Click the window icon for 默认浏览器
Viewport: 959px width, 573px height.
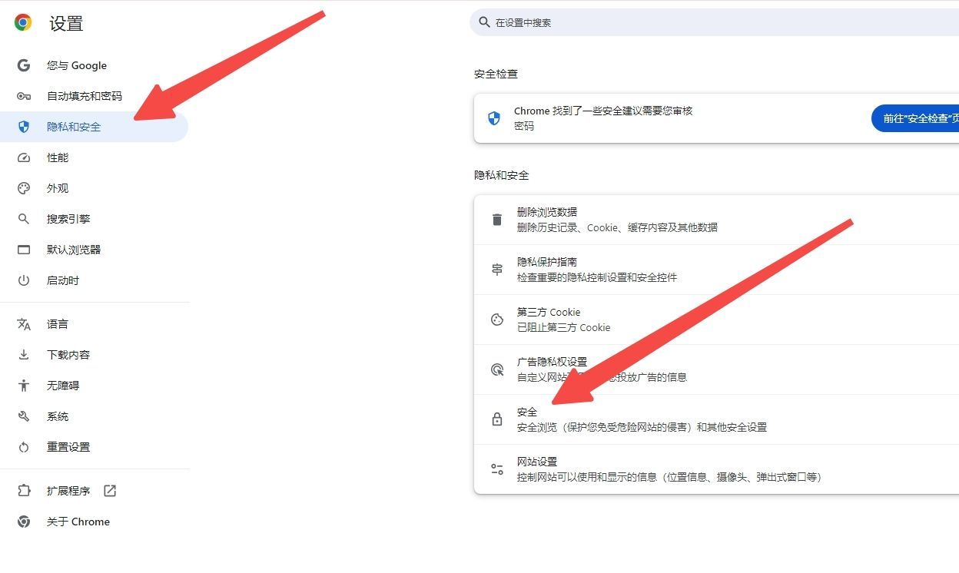pyautogui.click(x=24, y=250)
